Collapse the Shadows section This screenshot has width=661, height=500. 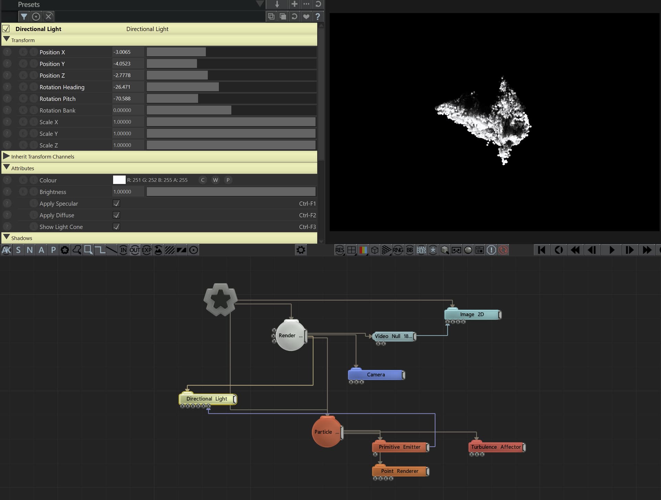click(6, 237)
